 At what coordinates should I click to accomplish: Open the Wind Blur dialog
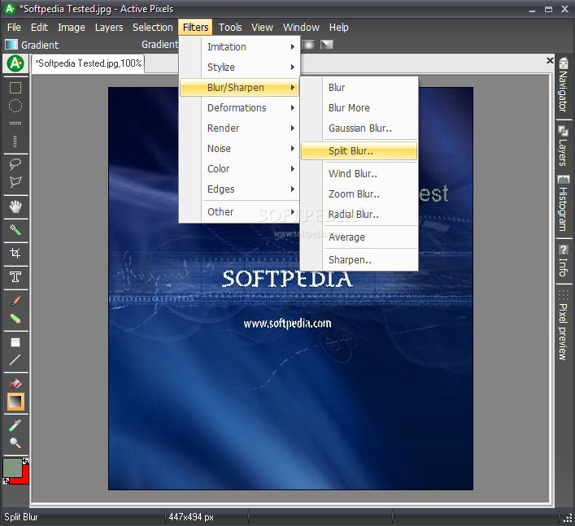[359, 174]
